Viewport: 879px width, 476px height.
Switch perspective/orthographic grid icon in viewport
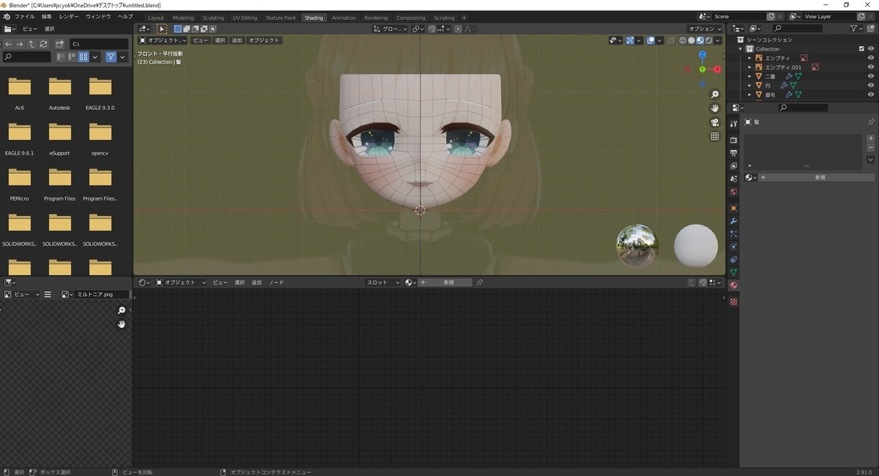pyautogui.click(x=715, y=136)
